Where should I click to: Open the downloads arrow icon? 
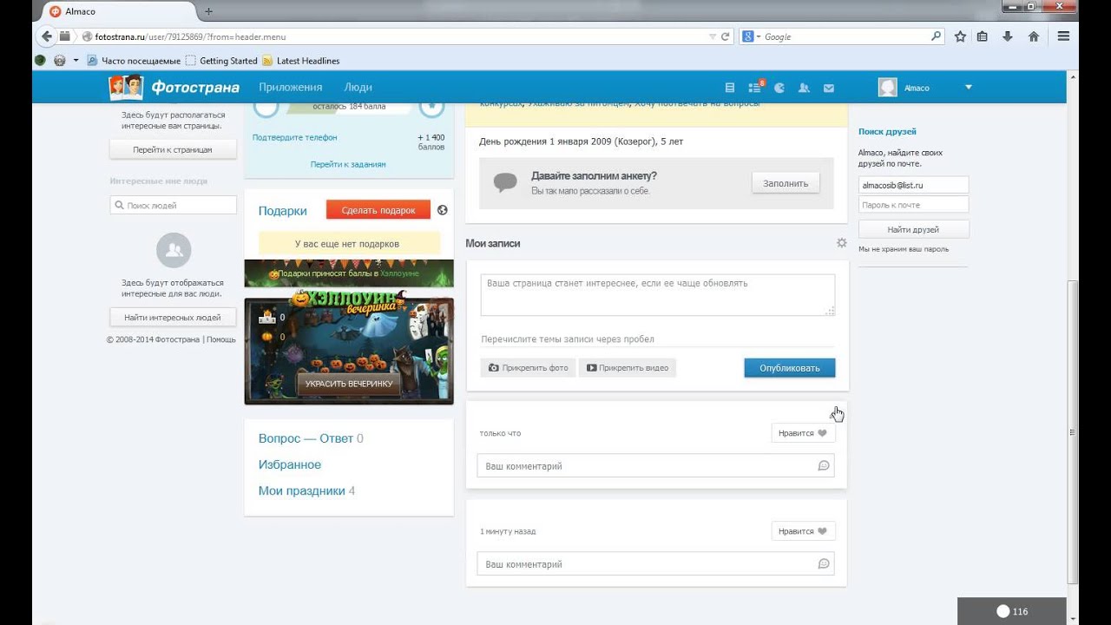[x=1008, y=36]
